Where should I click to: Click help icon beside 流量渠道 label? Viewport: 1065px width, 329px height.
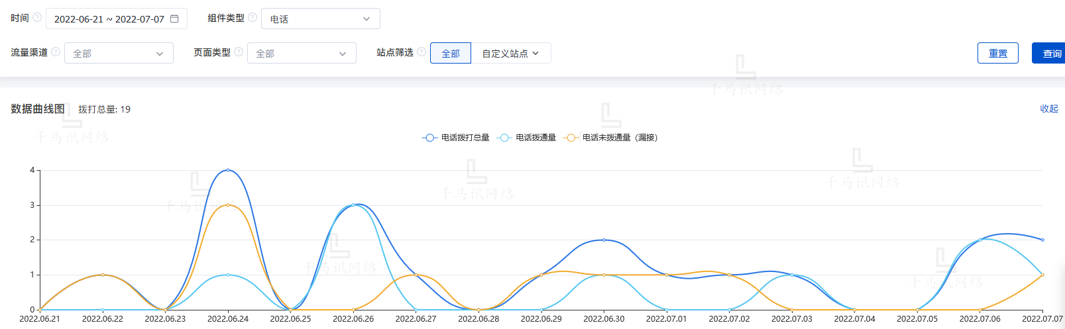click(56, 52)
